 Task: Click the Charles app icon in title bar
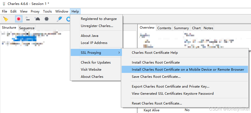pos(4,4)
